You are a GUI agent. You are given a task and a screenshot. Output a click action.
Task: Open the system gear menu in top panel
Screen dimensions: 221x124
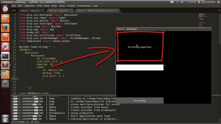pos(219,2)
